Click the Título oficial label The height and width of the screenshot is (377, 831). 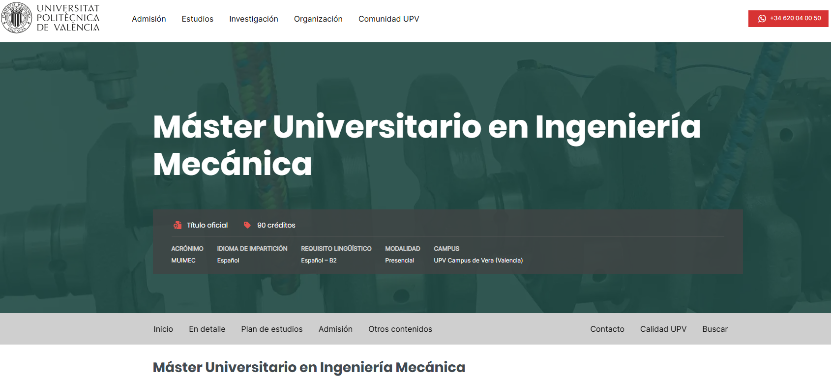(208, 225)
